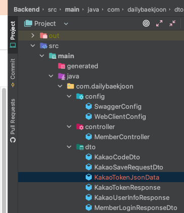Click the KakaoCodeDto class icon
This screenshot has height=213, width=184.
pyautogui.click(x=89, y=157)
